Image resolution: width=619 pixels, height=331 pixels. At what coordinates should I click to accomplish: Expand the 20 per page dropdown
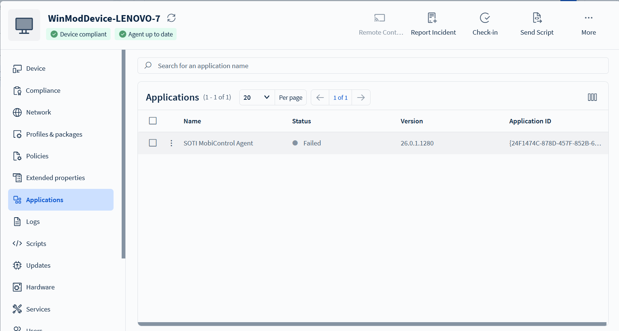pyautogui.click(x=257, y=98)
